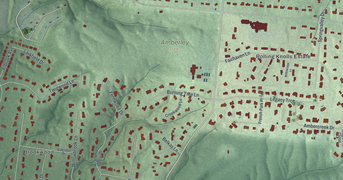Click the French Park Pl street label

[260, 111]
